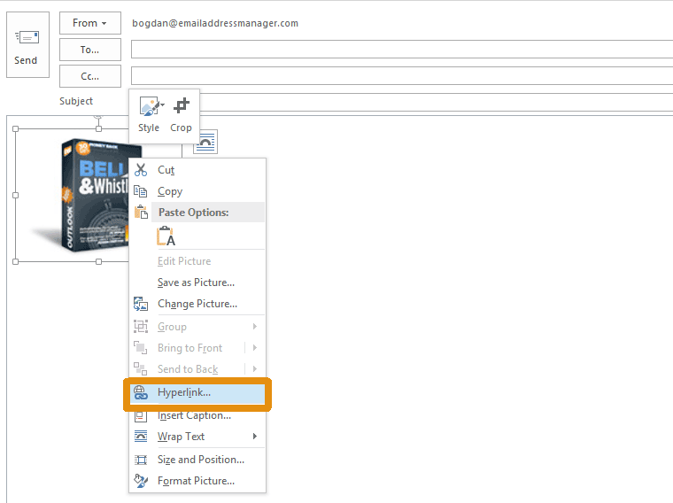Click the picture's bottom-middle resize handle
Screen dimensions: 673x503
pyautogui.click(x=98, y=261)
